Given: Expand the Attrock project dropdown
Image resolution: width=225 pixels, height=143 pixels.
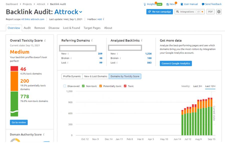Looking at the screenshot, I should [x=80, y=12].
